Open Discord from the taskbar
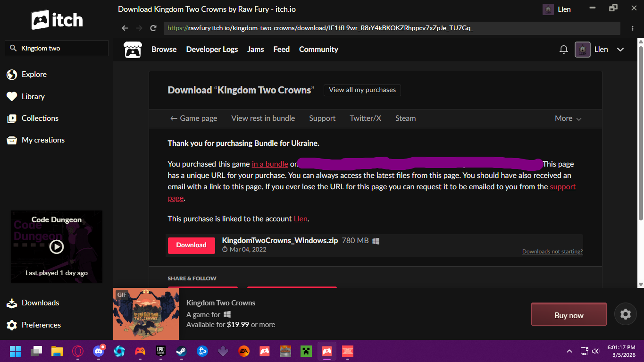The image size is (644, 362). [x=99, y=351]
